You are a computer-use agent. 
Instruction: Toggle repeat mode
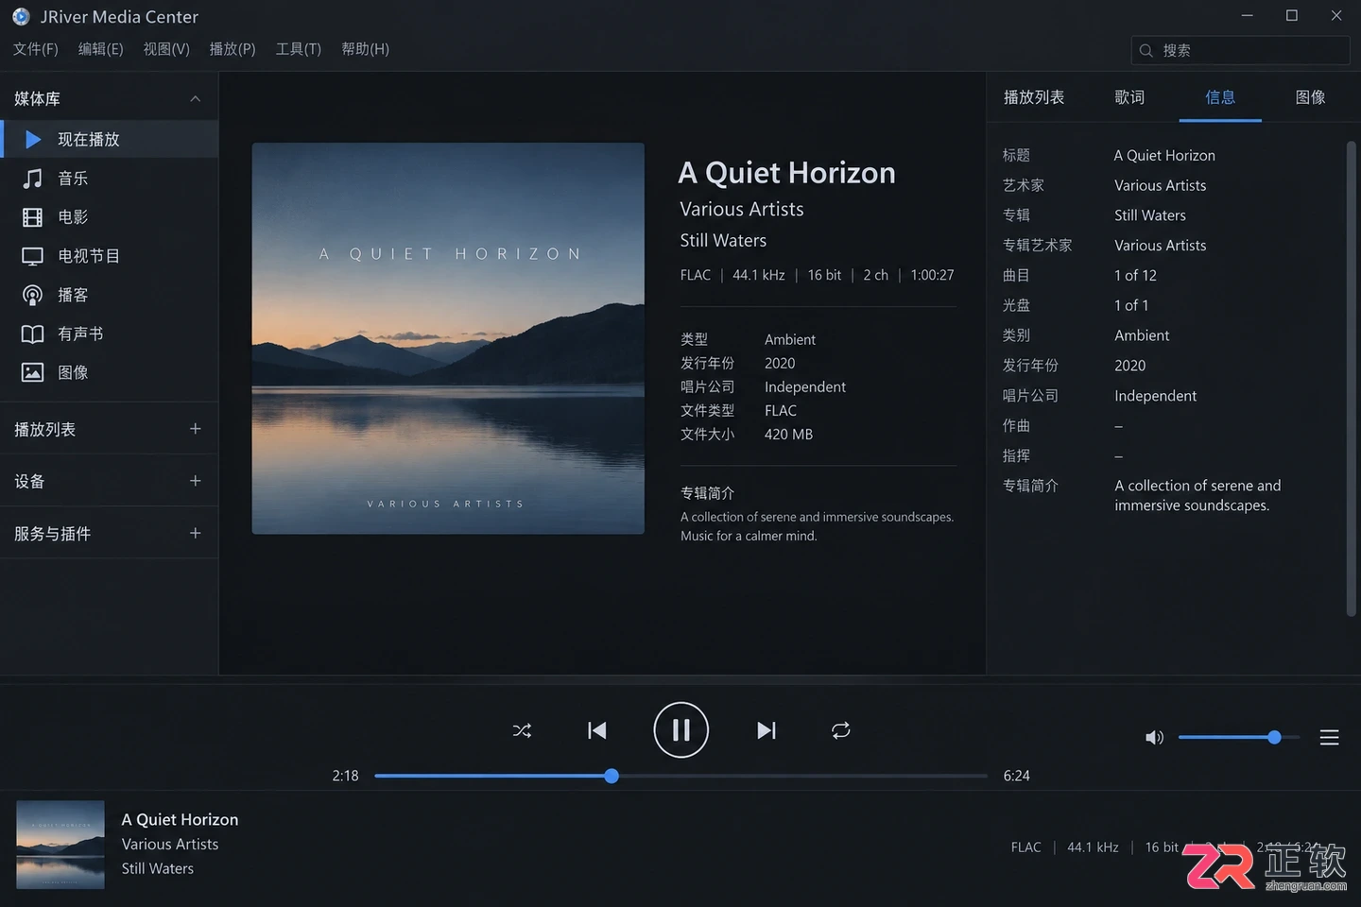click(x=841, y=730)
